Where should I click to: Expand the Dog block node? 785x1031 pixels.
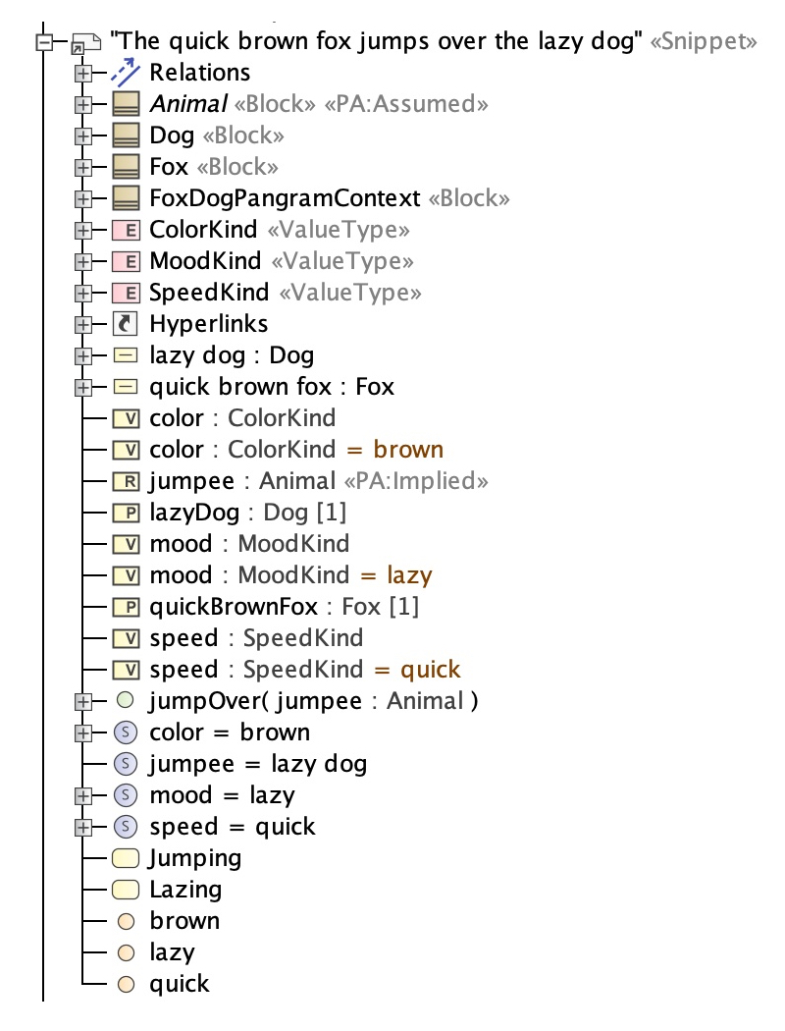point(83,136)
